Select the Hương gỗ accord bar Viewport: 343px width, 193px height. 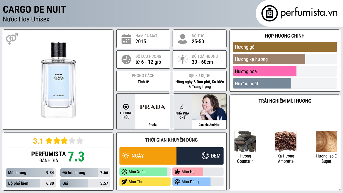(x=285, y=47)
